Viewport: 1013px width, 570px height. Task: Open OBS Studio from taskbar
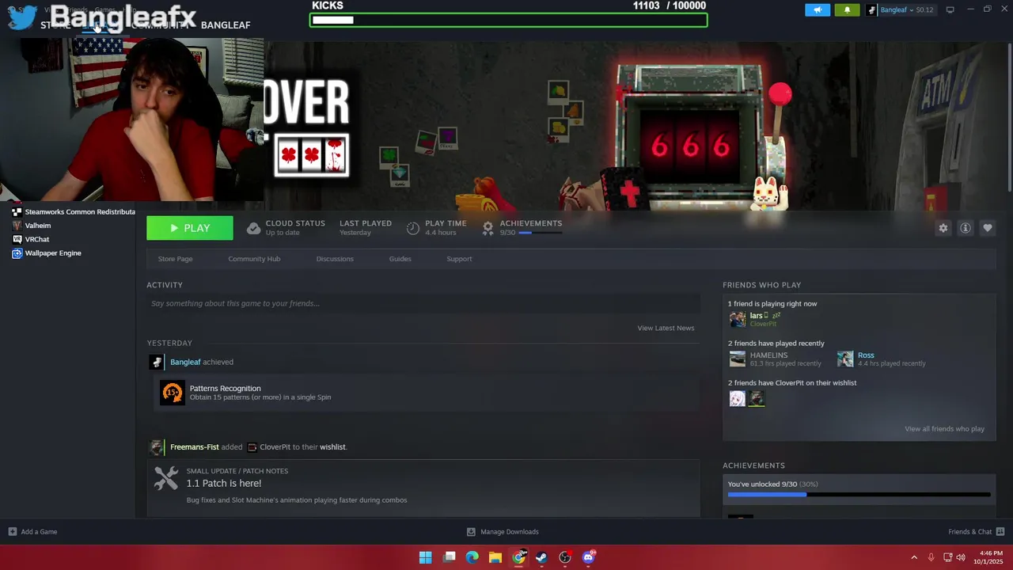[x=565, y=557]
